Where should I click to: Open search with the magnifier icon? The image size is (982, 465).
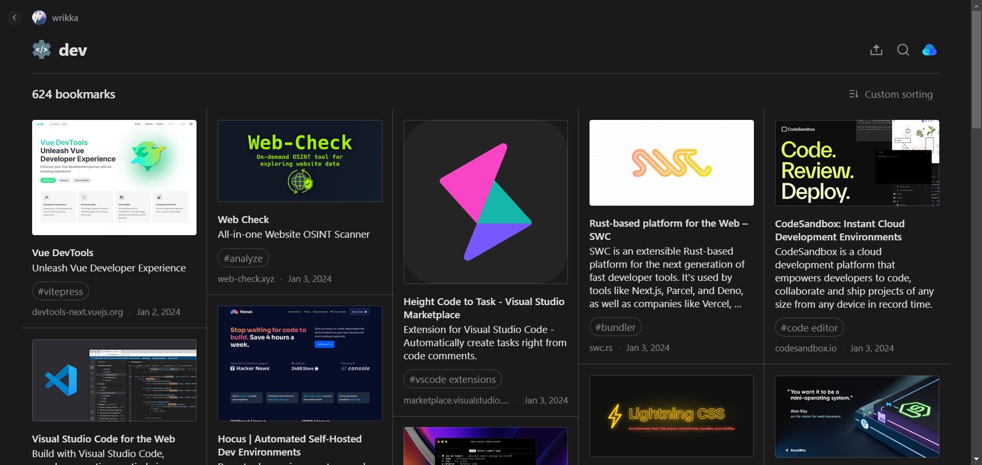[903, 50]
